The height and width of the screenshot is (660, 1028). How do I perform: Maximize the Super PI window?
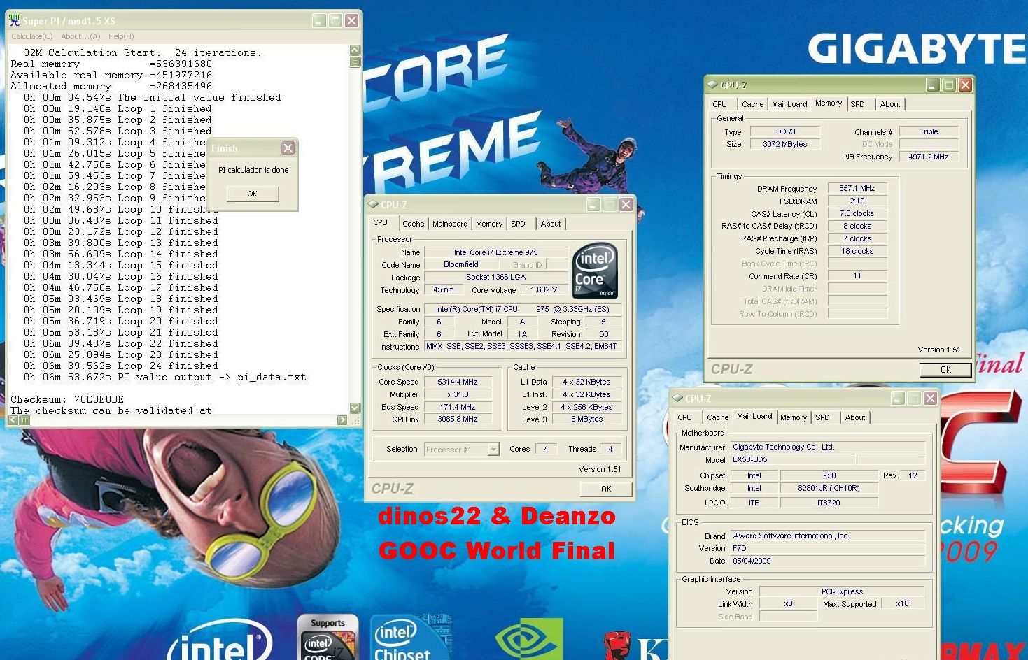[x=335, y=20]
